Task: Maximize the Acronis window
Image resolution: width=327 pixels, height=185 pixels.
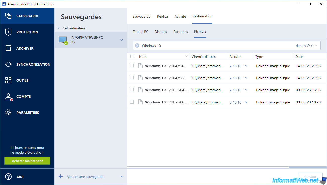Action: click(309, 4)
